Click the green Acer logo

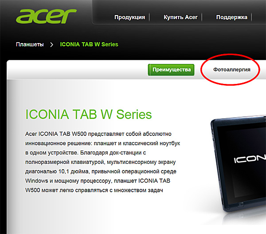46,16
